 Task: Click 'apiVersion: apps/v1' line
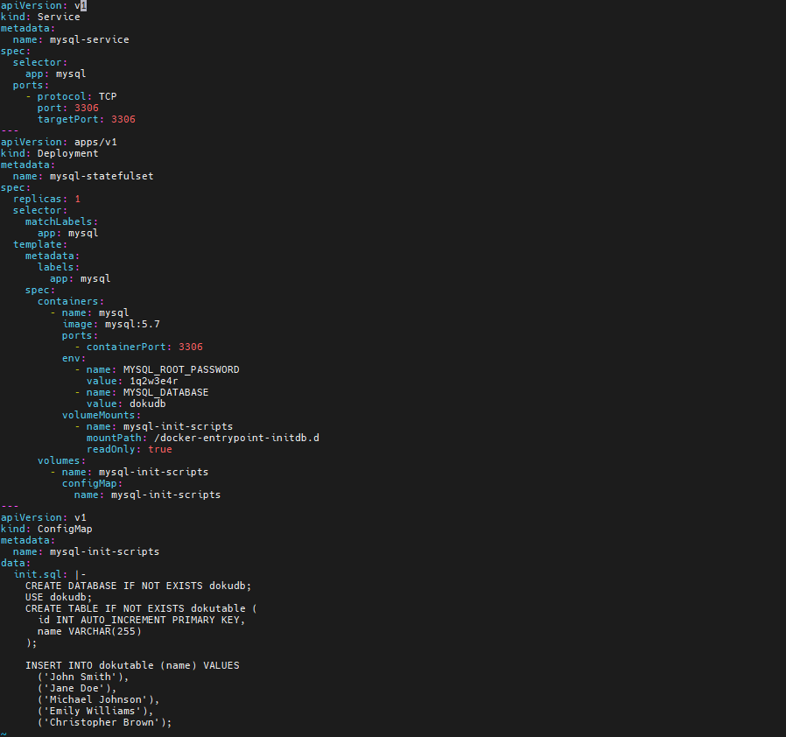click(59, 142)
